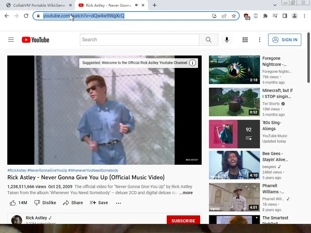The image size is (311, 233).
Task: Open the #RickAstley hashtag
Action: click(17, 171)
